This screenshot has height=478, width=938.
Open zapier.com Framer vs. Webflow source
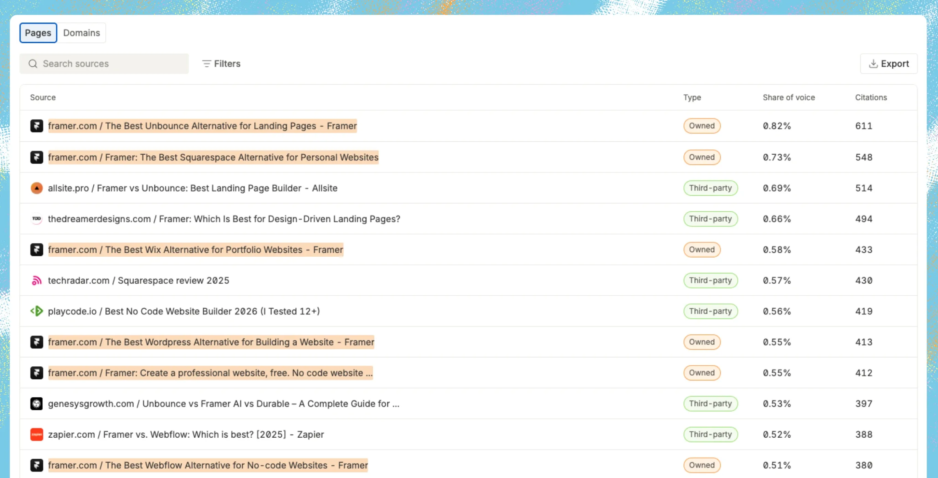[186, 434]
